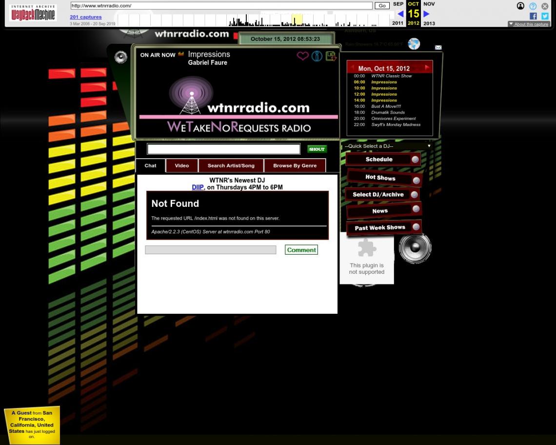556x445 pixels.
Task: Go to next capture with blue right arrow
Action: [x=426, y=14]
